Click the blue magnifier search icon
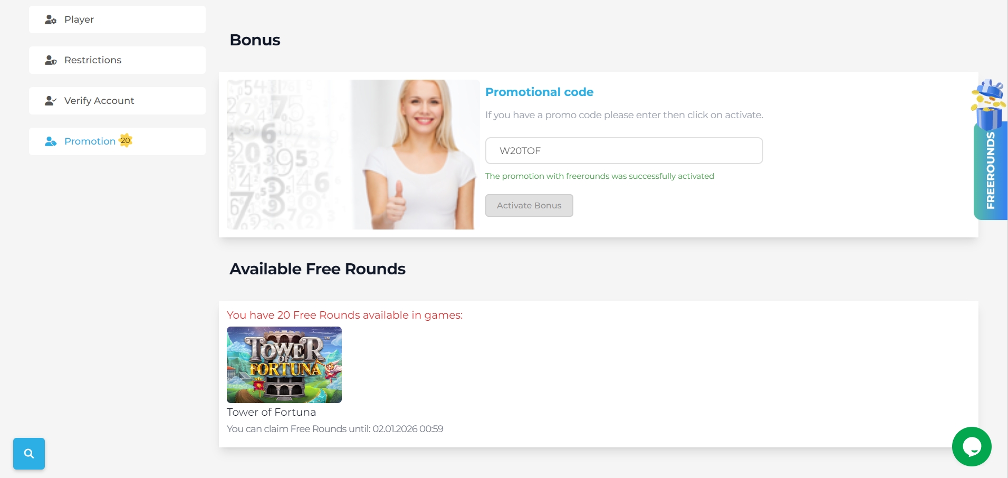The height and width of the screenshot is (478, 1008). (29, 454)
